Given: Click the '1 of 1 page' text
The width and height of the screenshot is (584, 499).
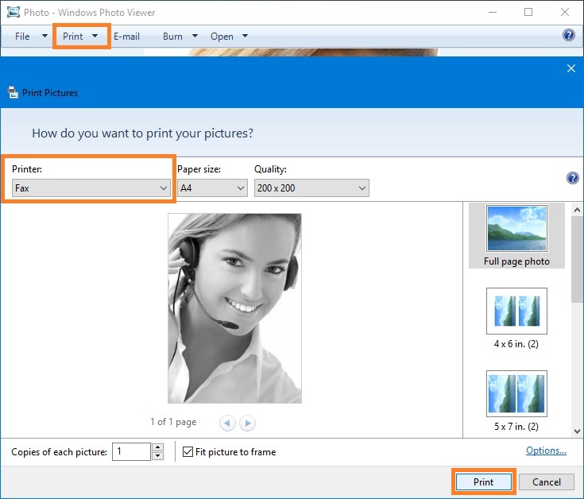Looking at the screenshot, I should [x=173, y=422].
